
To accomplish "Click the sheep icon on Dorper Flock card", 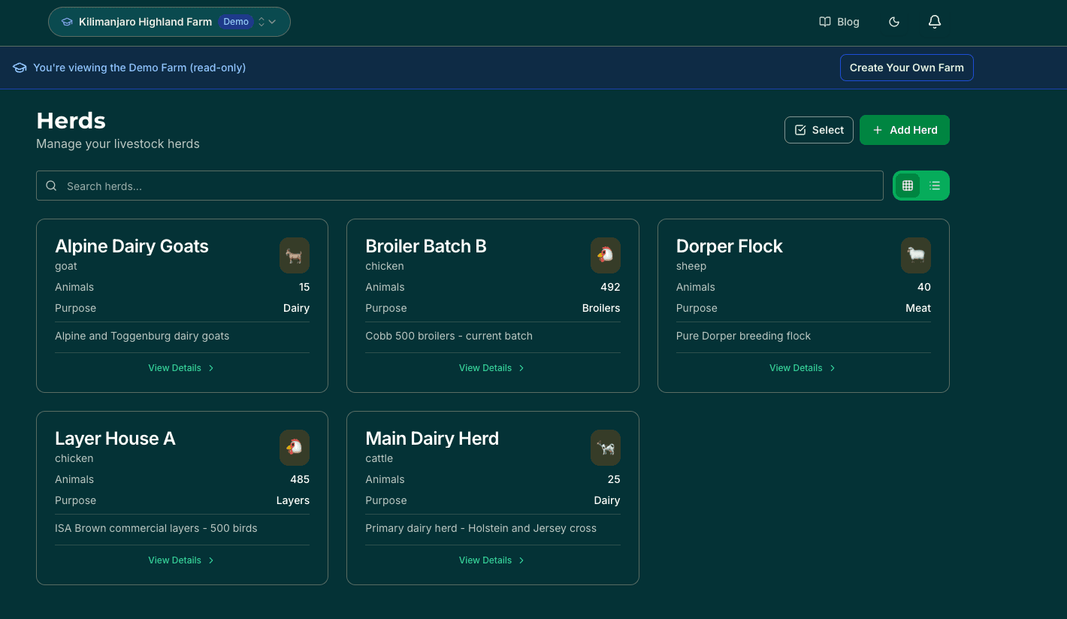I will tap(916, 255).
